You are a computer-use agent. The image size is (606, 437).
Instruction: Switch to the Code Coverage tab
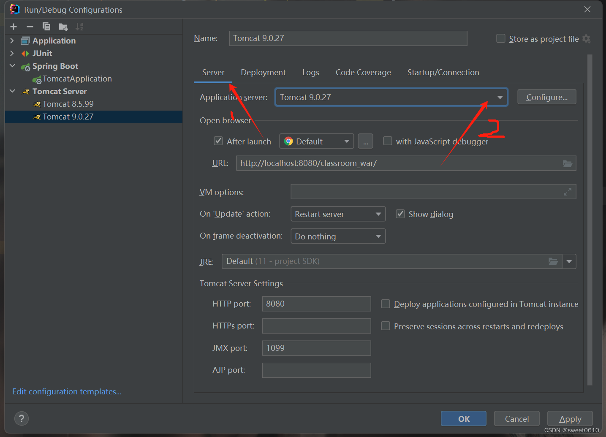[363, 73]
